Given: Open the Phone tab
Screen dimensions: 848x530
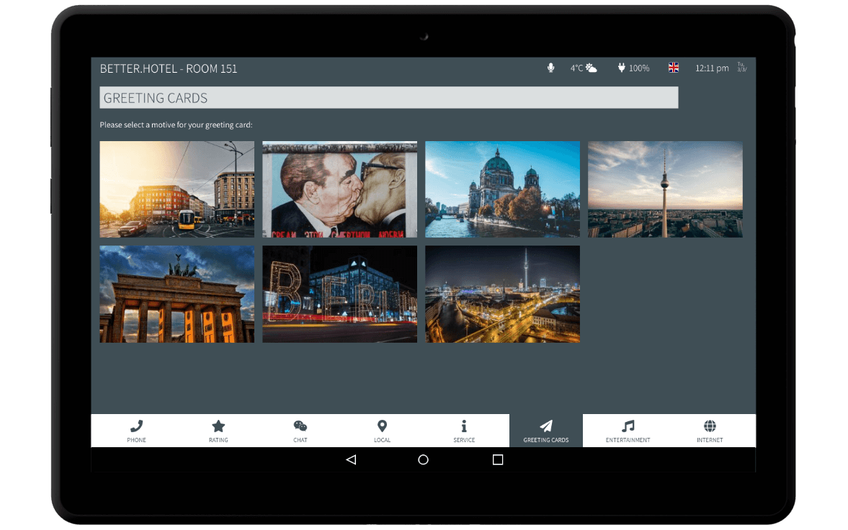Looking at the screenshot, I should point(136,431).
